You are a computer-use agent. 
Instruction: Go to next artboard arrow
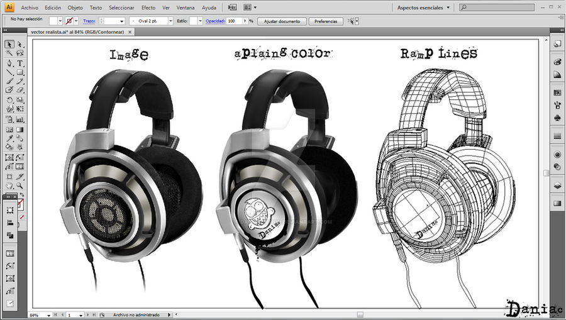click(x=87, y=314)
